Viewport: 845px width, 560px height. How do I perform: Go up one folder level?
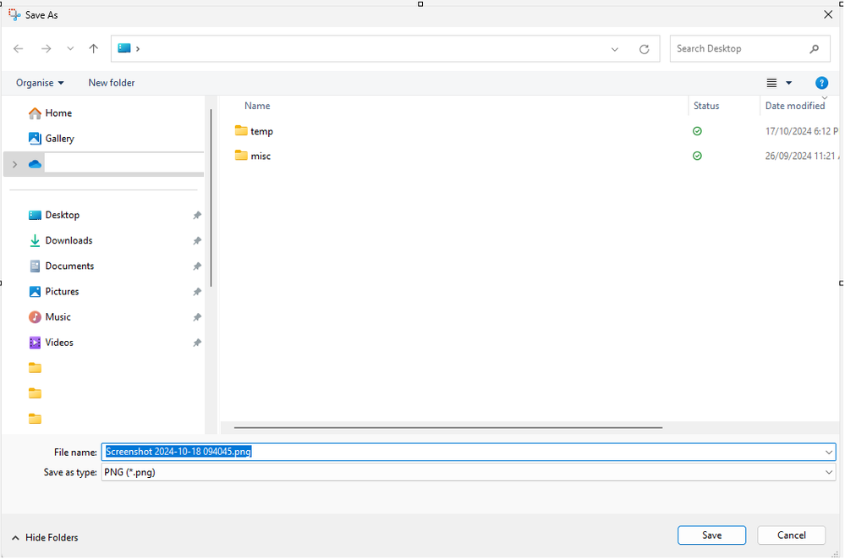pos(93,48)
